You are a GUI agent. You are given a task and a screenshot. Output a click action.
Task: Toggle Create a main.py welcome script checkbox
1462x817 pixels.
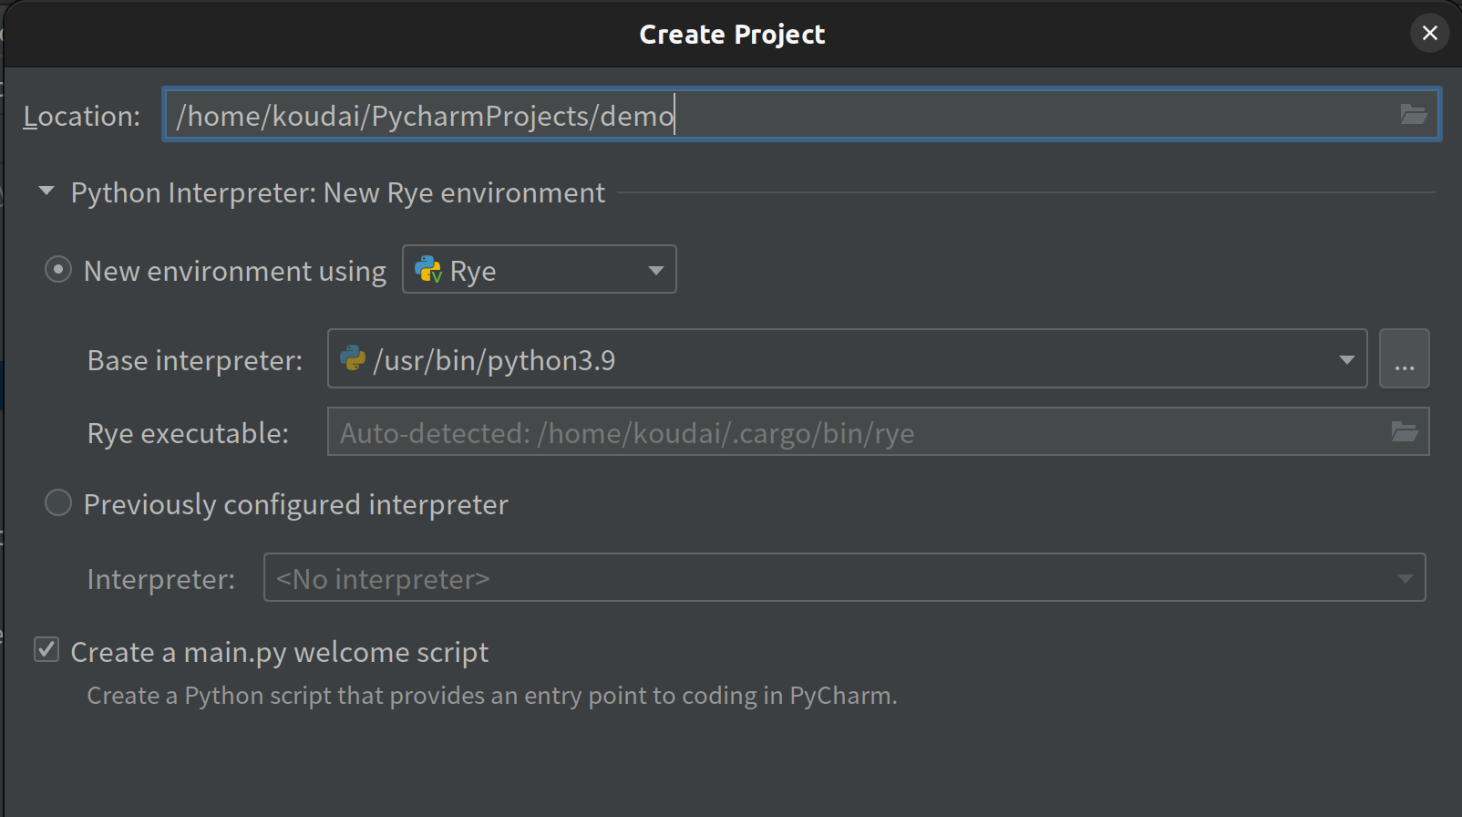46,650
